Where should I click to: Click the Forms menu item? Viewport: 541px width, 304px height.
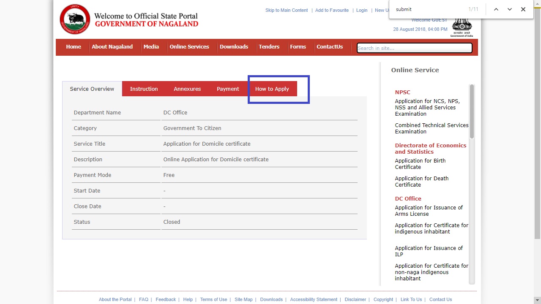[298, 47]
